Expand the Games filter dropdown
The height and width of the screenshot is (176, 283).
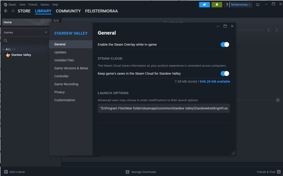[46, 32]
